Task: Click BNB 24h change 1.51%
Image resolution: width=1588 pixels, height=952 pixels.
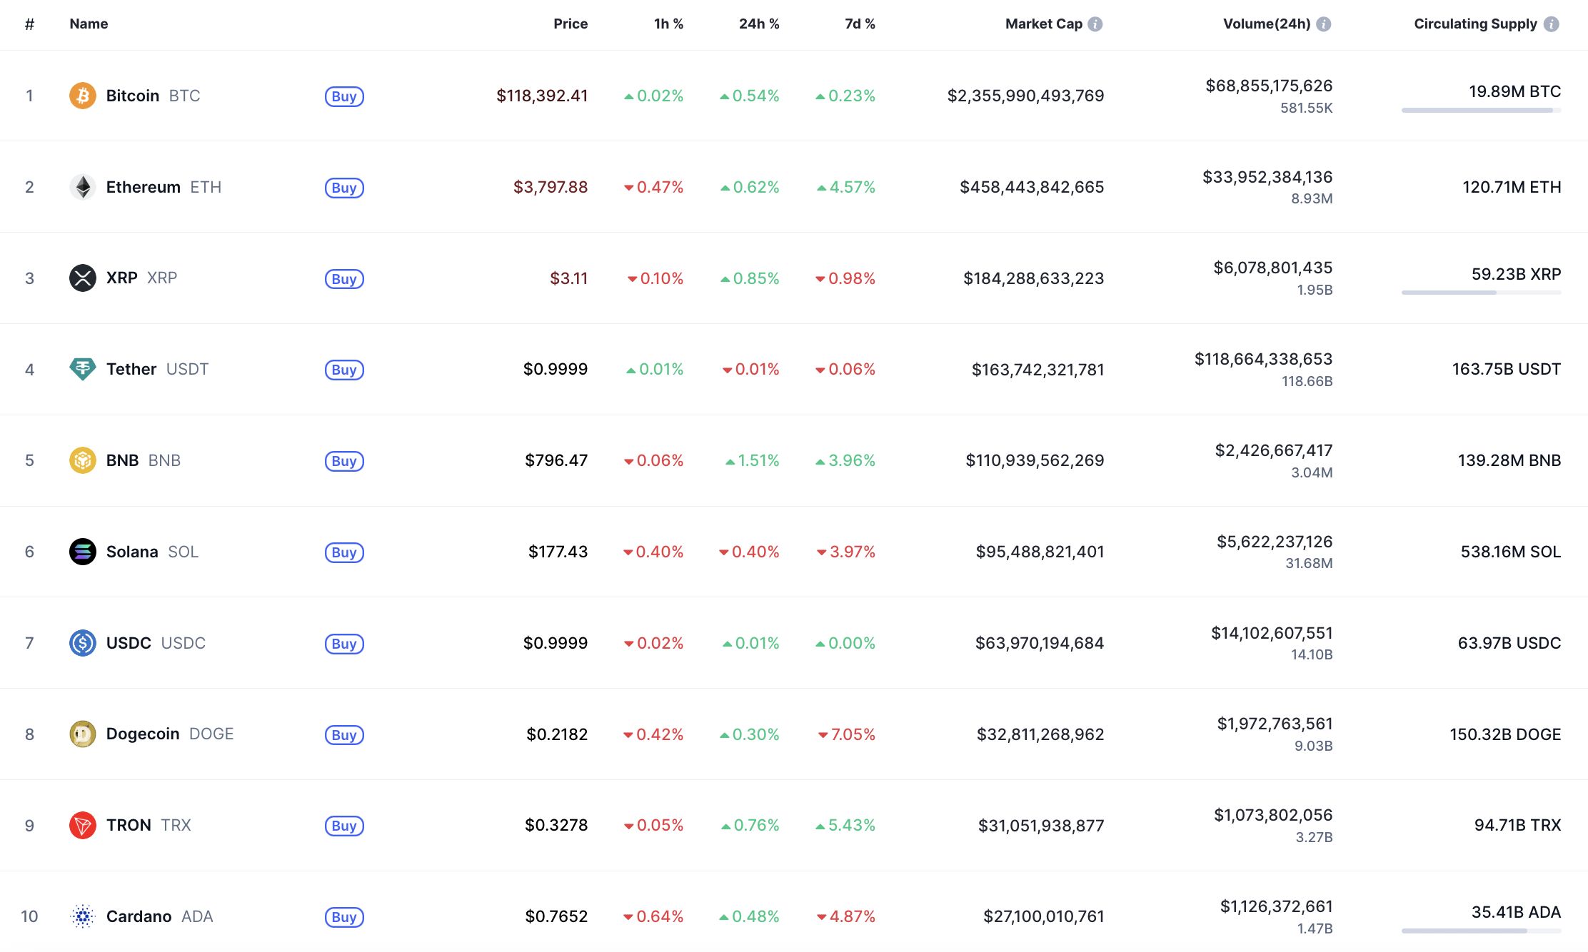Action: tap(753, 460)
